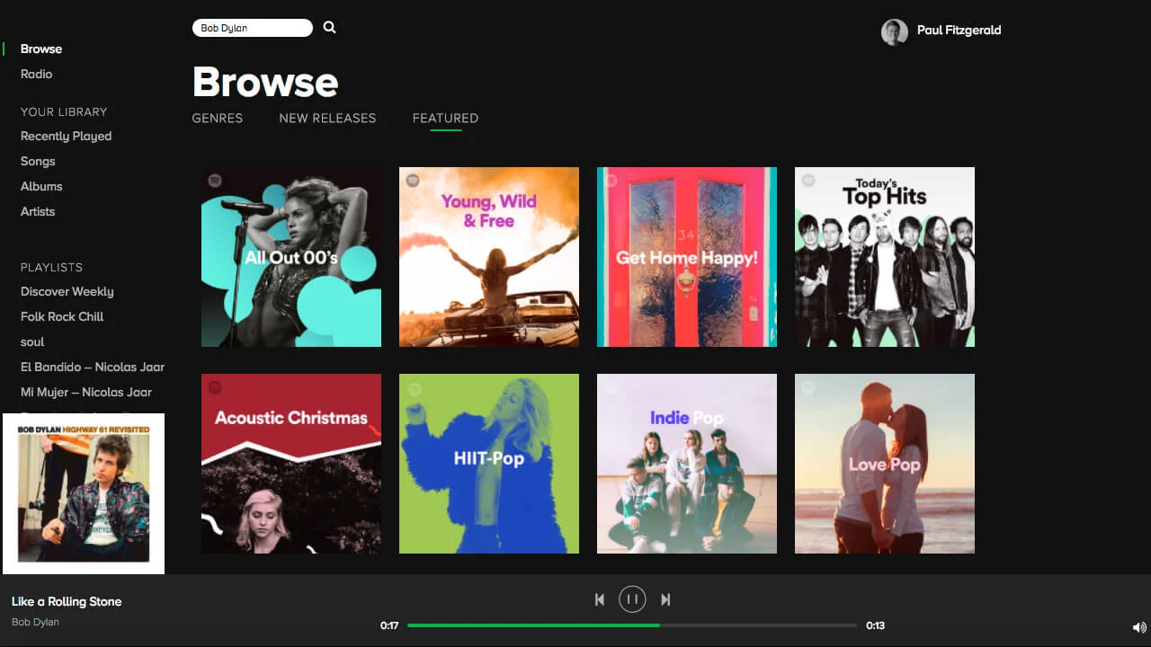Click the Spotify logo on the HIIT-Pop tile

click(414, 387)
